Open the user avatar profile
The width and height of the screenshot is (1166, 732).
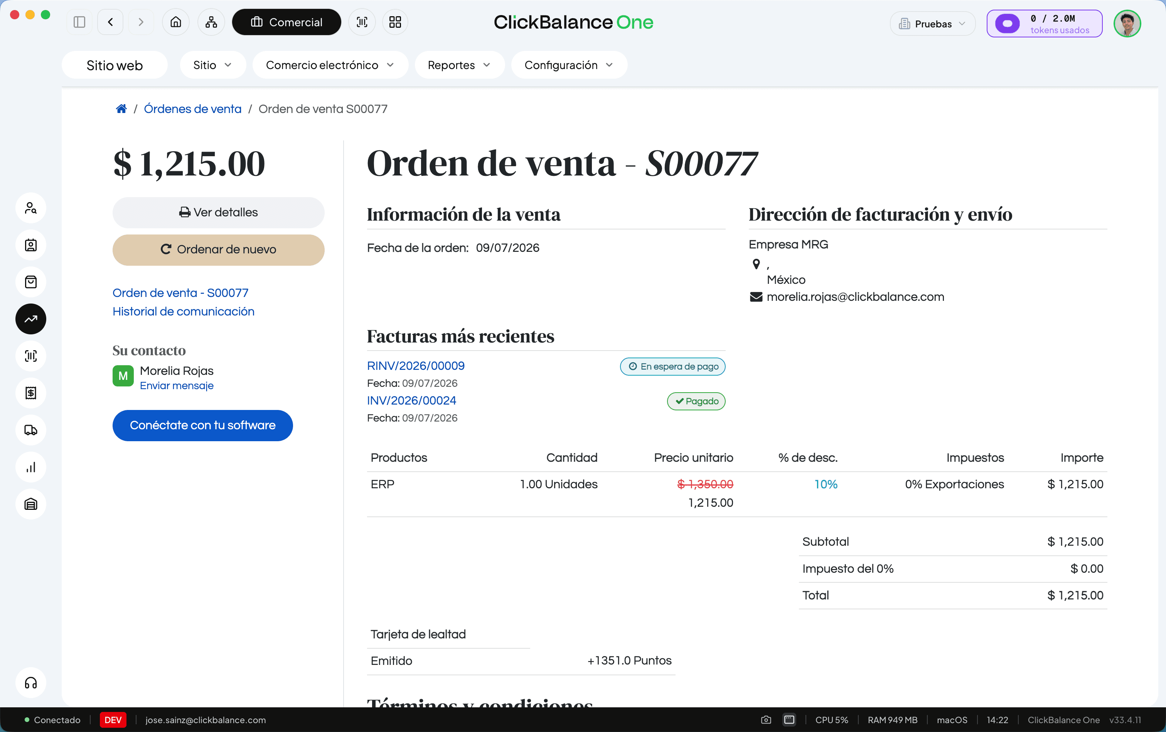point(1127,23)
